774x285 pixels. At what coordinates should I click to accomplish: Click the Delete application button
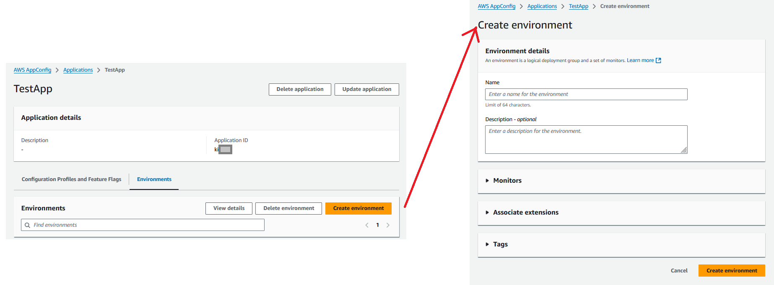[x=300, y=89]
